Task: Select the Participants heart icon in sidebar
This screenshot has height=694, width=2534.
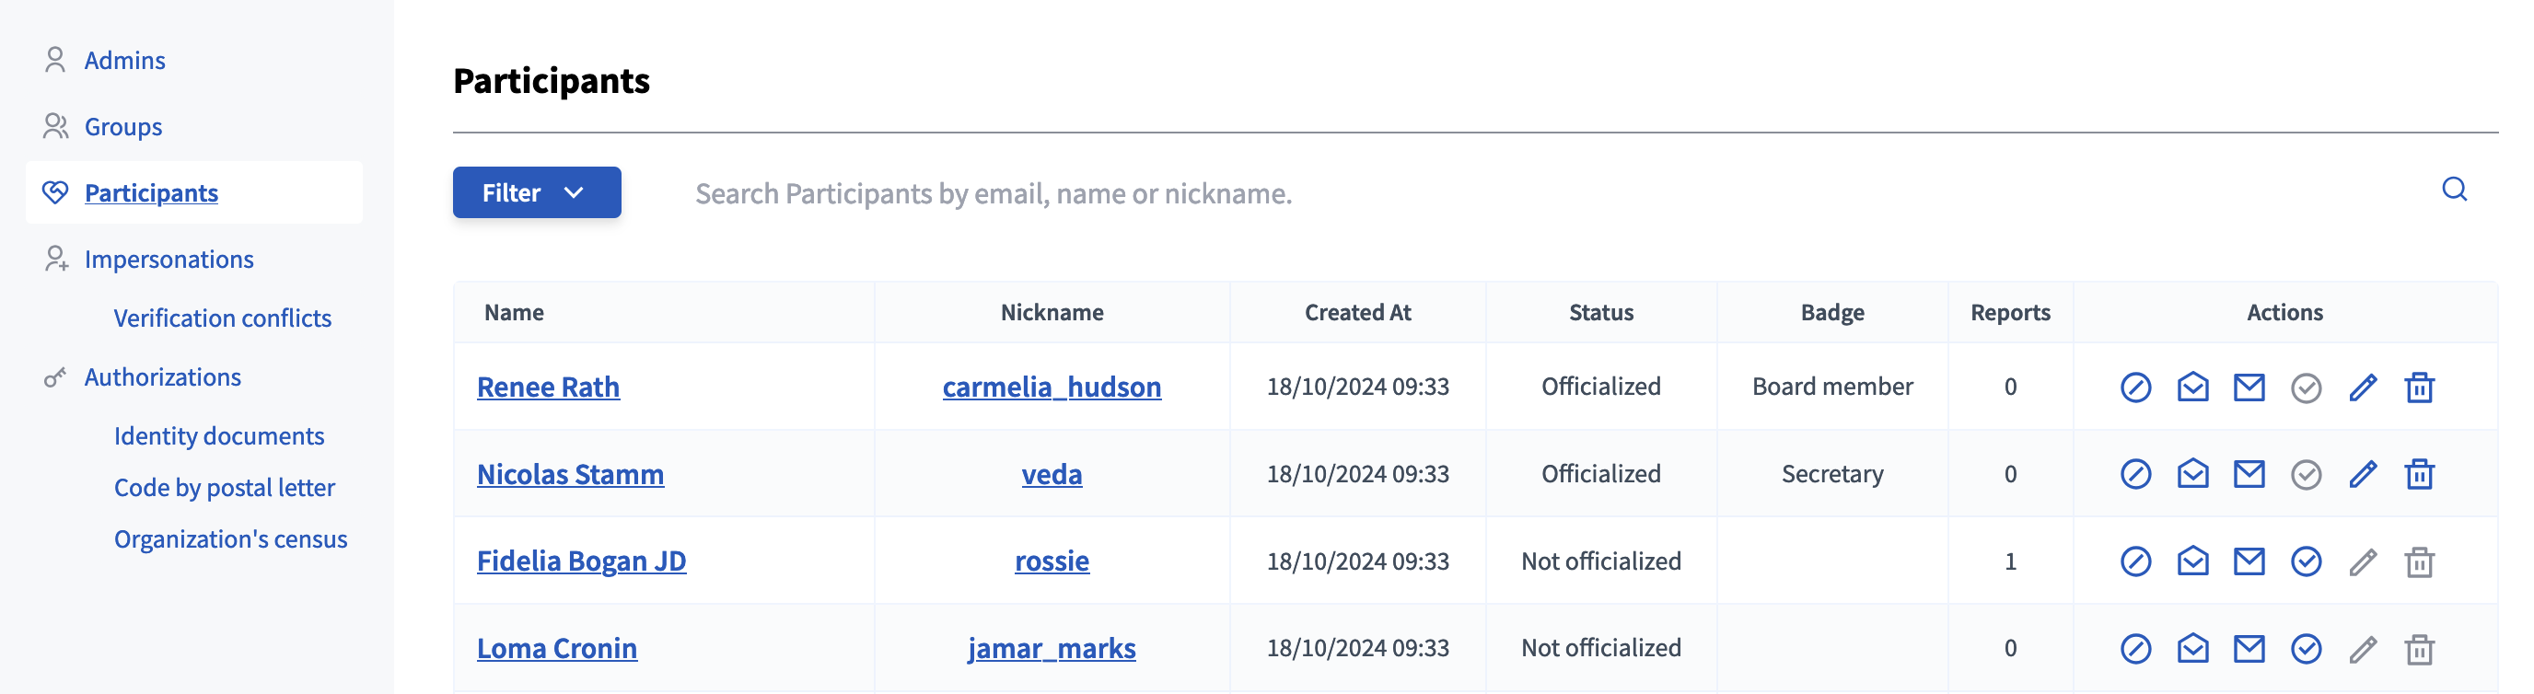Action: tap(55, 191)
